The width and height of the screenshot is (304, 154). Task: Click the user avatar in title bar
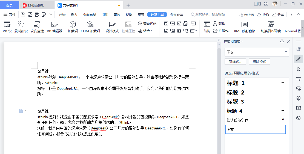[x=275, y=4]
